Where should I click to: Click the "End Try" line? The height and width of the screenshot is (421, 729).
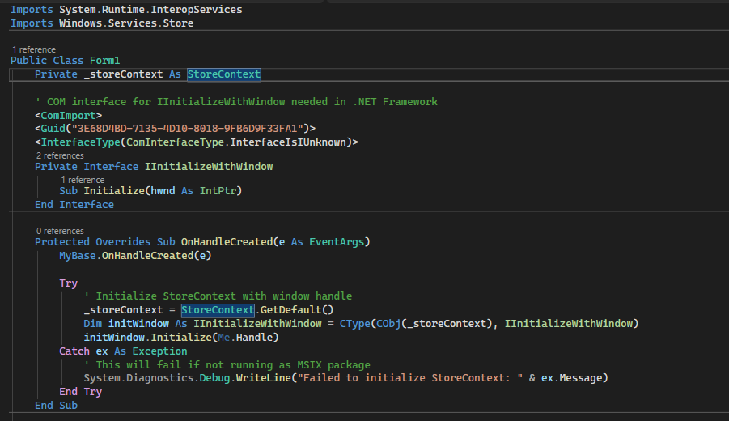tap(80, 392)
